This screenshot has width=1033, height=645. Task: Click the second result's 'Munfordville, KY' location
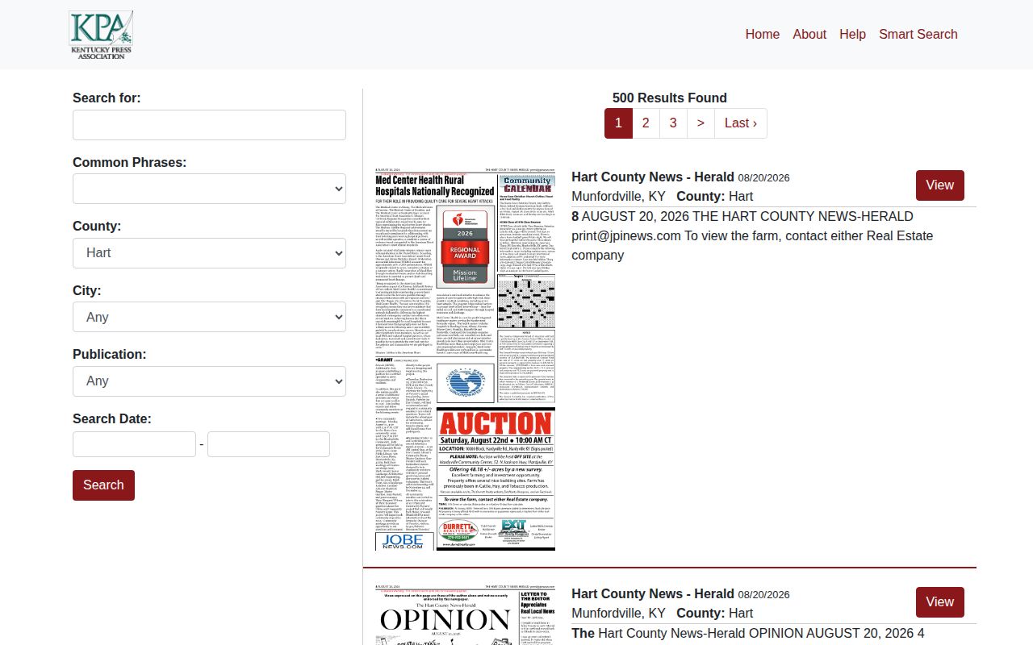coord(619,614)
